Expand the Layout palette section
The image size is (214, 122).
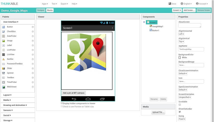click(x=7, y=95)
